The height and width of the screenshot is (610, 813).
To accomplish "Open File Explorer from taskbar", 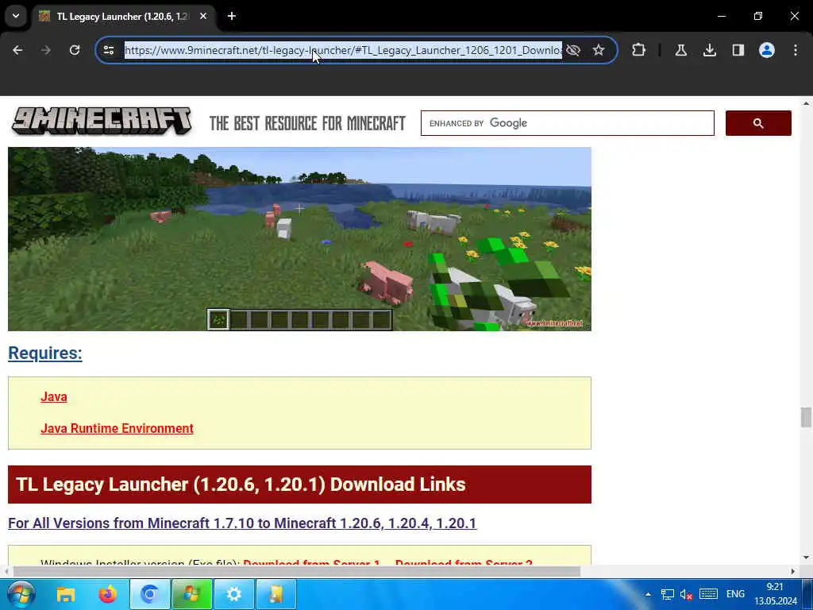I will (x=66, y=594).
